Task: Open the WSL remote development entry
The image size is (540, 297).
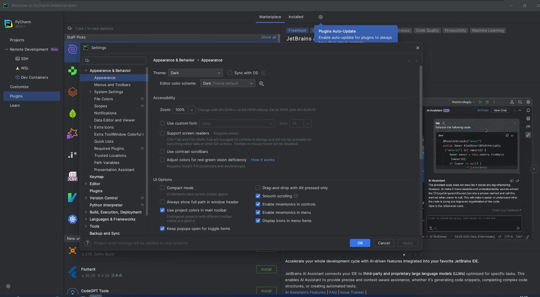Action: click(x=22, y=68)
